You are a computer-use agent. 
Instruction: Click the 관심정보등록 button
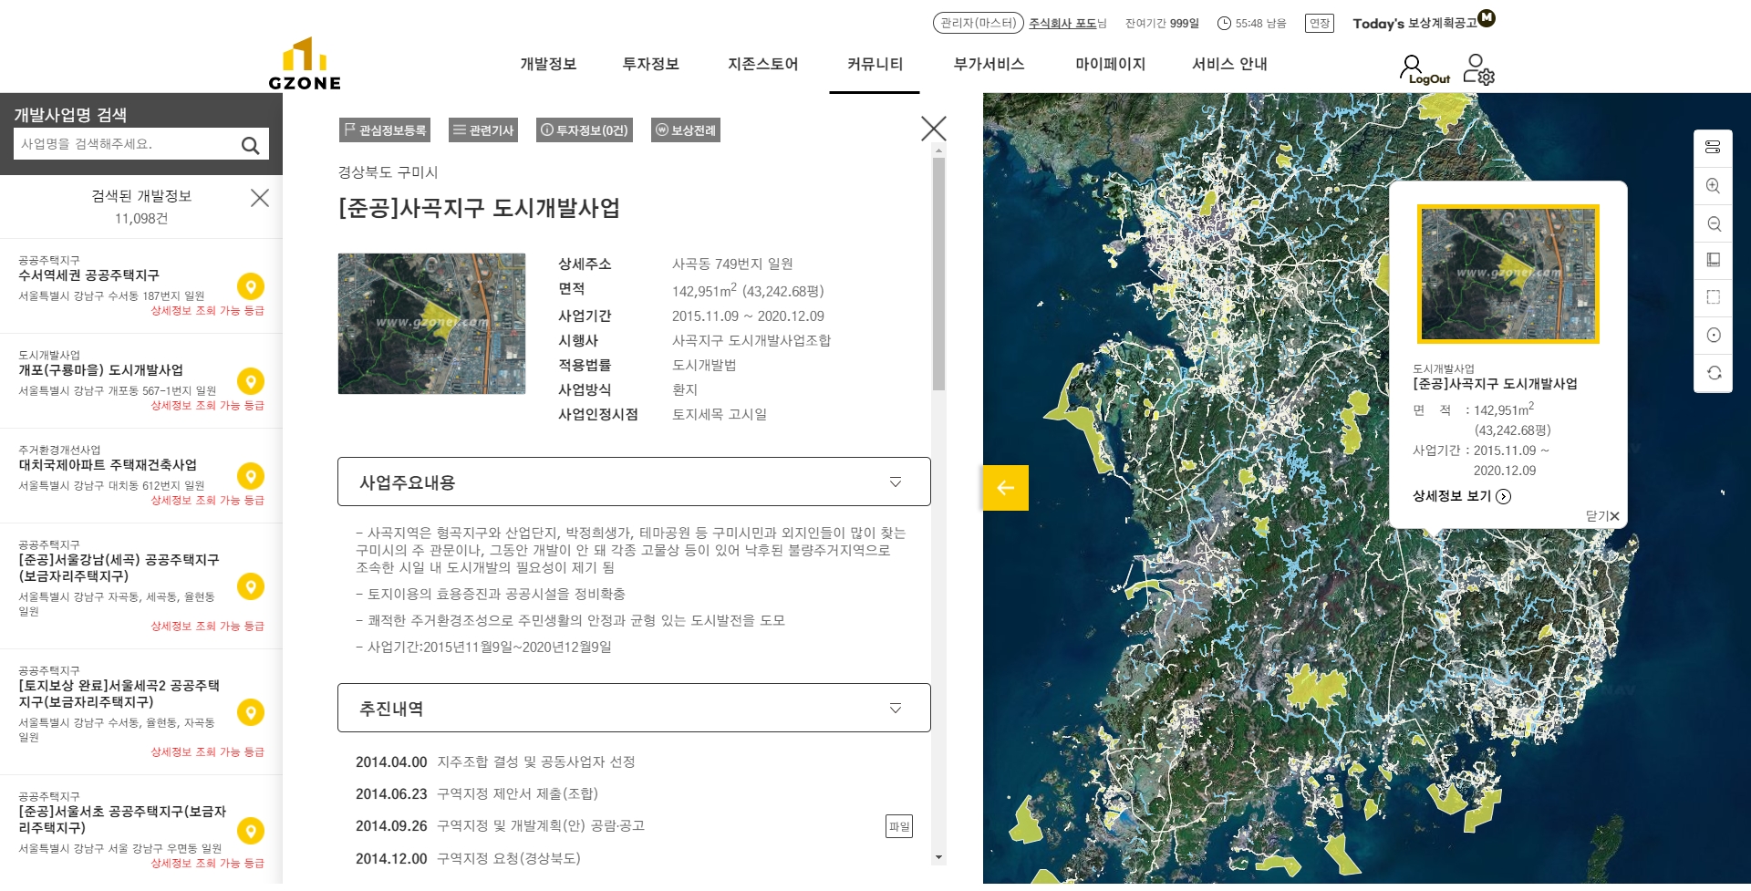click(385, 130)
